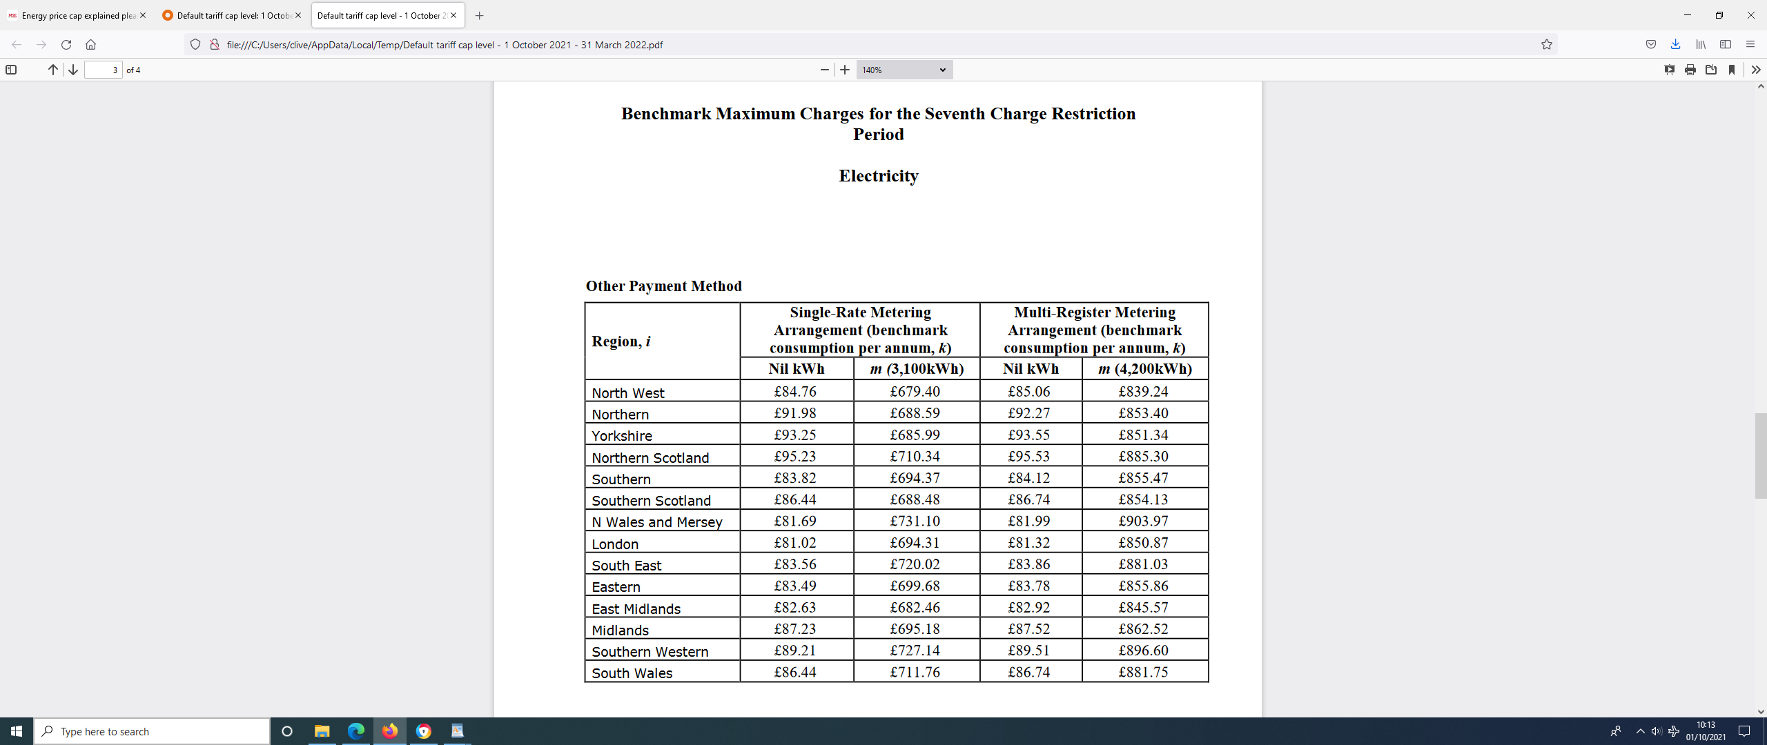Image resolution: width=1767 pixels, height=745 pixels.
Task: Click the Electricity heading
Action: [x=878, y=176]
